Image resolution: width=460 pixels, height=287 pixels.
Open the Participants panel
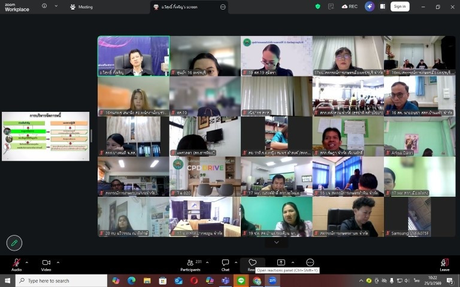tap(190, 263)
